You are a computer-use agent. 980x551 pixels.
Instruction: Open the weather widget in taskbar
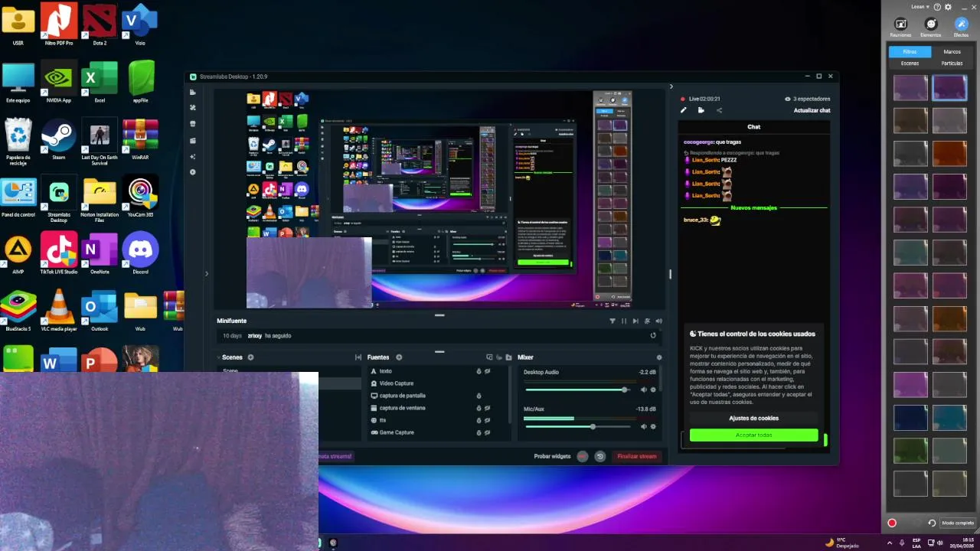pos(841,543)
